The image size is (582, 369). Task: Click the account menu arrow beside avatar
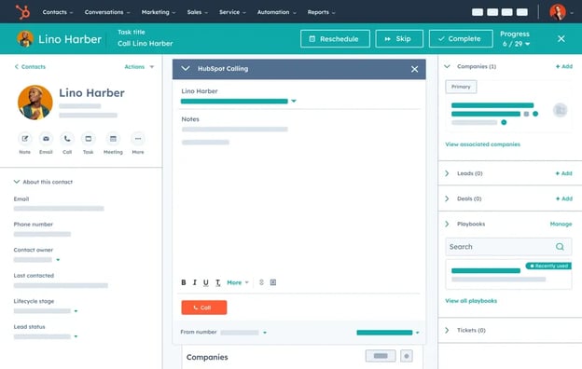coord(572,13)
